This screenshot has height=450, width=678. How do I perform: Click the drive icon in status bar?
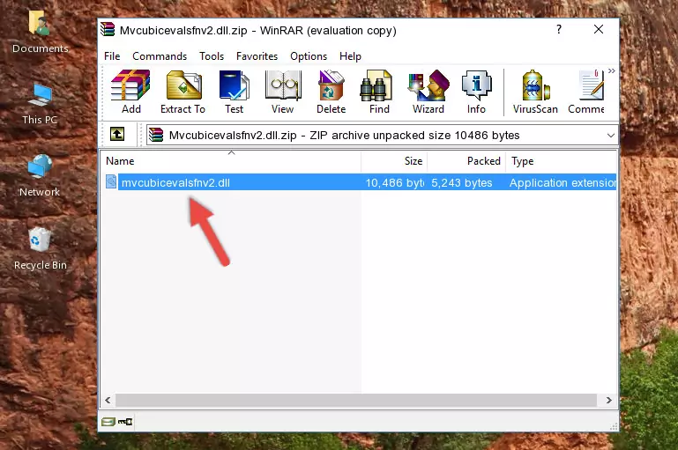point(108,422)
